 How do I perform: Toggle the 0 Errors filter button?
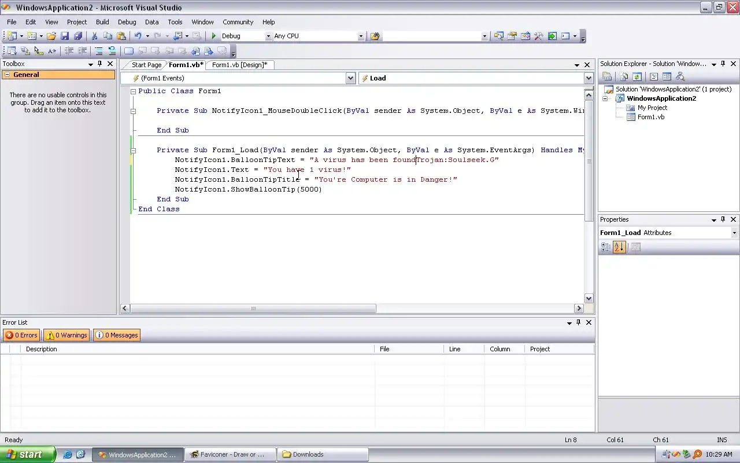tap(21, 335)
